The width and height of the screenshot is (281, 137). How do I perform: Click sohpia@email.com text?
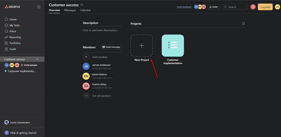point(102,88)
